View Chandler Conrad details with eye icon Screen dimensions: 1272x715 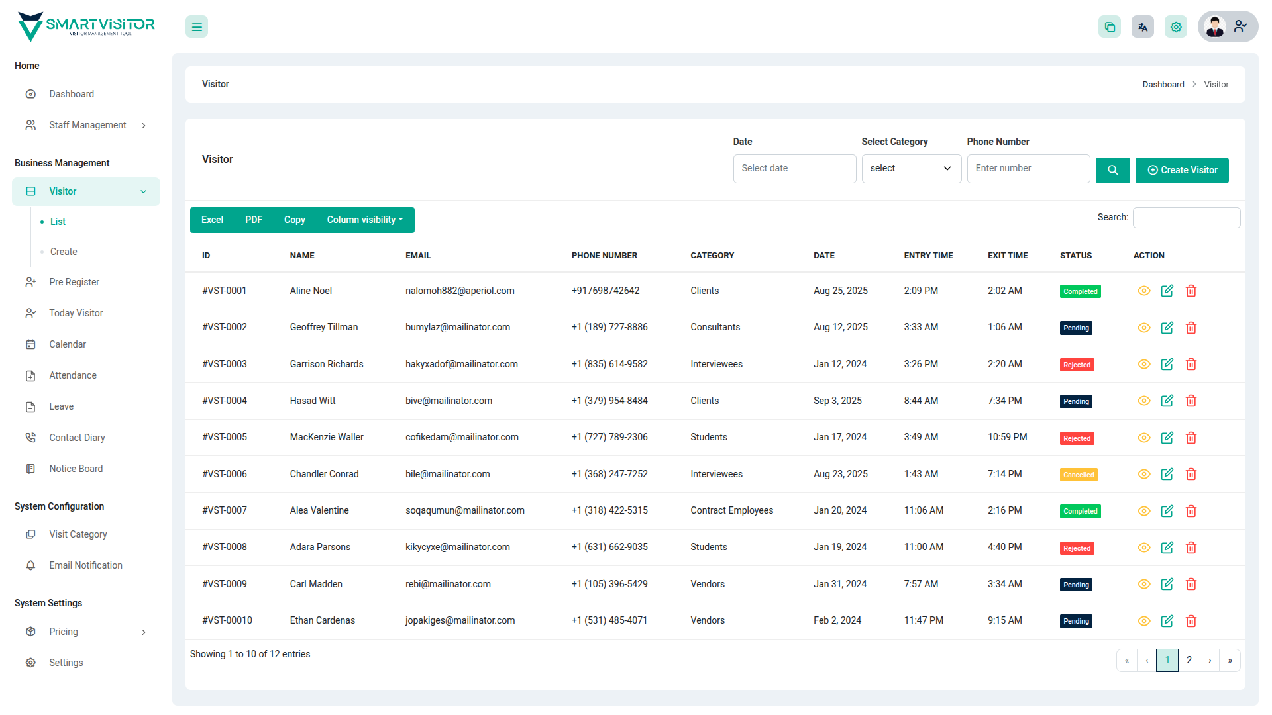(x=1143, y=474)
